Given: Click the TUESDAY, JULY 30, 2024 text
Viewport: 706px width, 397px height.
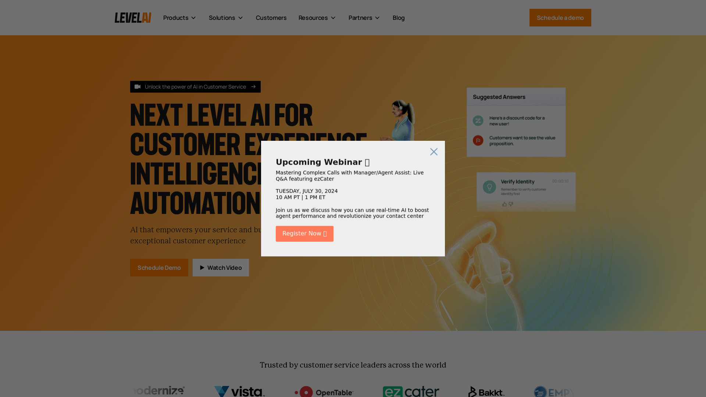Looking at the screenshot, I should tap(307, 191).
